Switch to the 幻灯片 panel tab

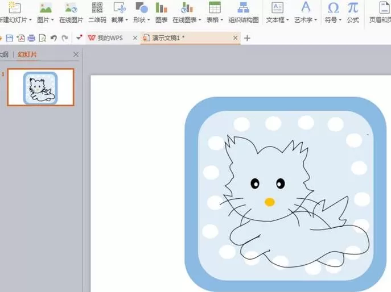27,55
